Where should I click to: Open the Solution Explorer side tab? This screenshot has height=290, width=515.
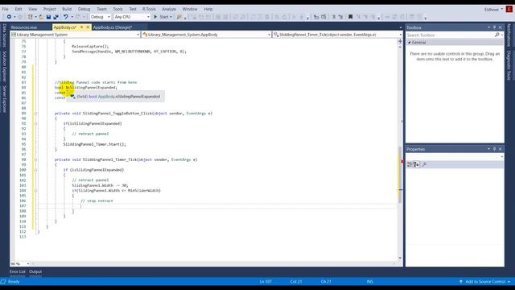[x=5, y=66]
